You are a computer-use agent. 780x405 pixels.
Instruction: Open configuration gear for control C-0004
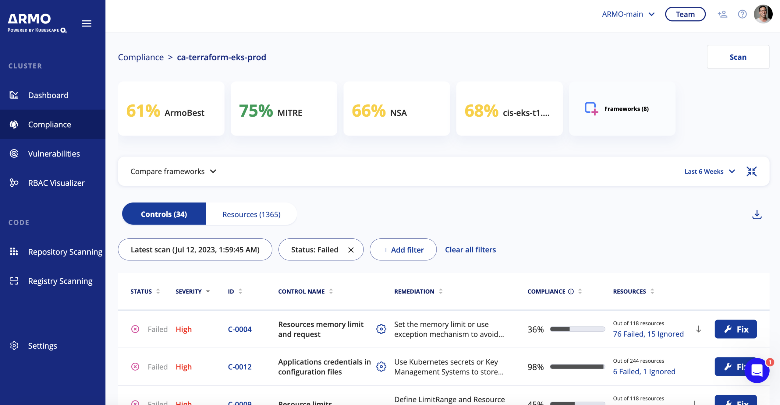click(x=381, y=329)
